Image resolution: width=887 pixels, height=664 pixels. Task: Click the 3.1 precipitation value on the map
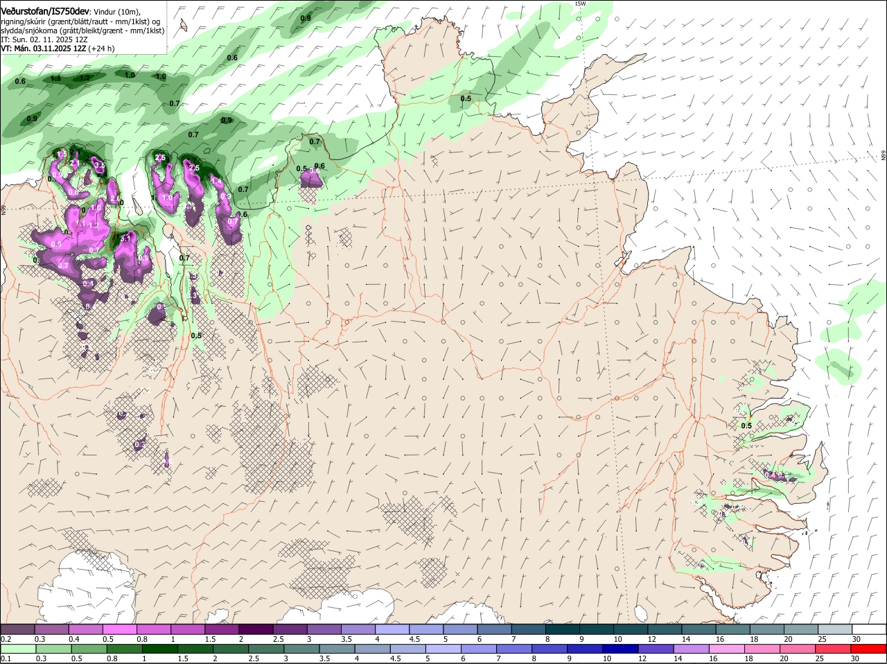click(125, 238)
